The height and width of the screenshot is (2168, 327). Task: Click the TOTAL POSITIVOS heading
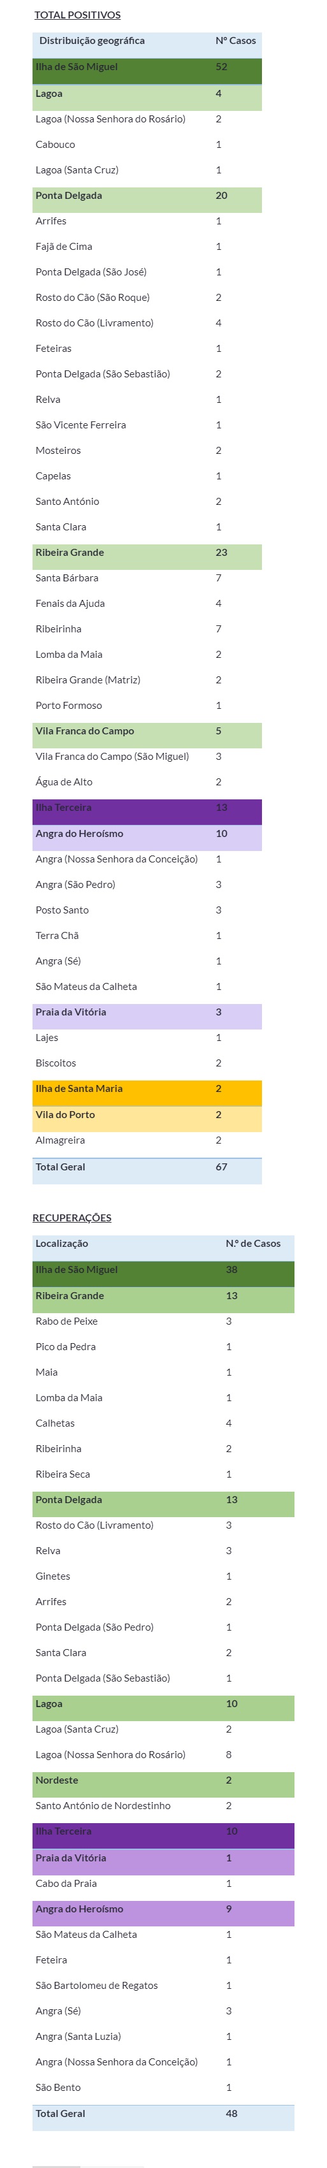77,15
